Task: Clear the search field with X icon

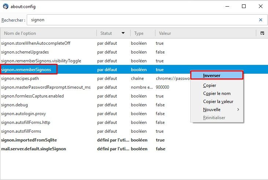Action: [x=260, y=20]
